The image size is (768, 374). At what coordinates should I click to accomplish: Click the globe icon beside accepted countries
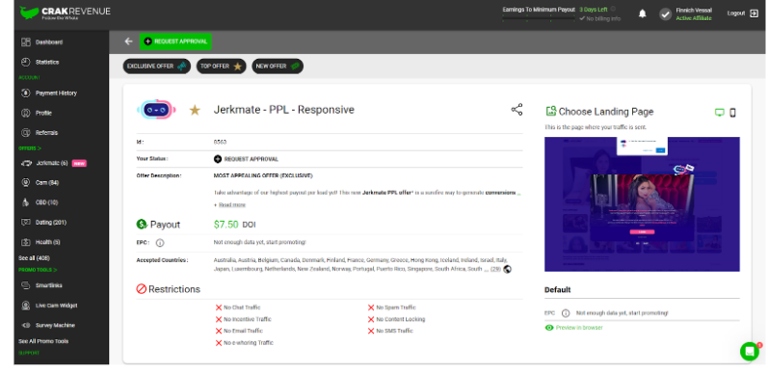coord(508,269)
